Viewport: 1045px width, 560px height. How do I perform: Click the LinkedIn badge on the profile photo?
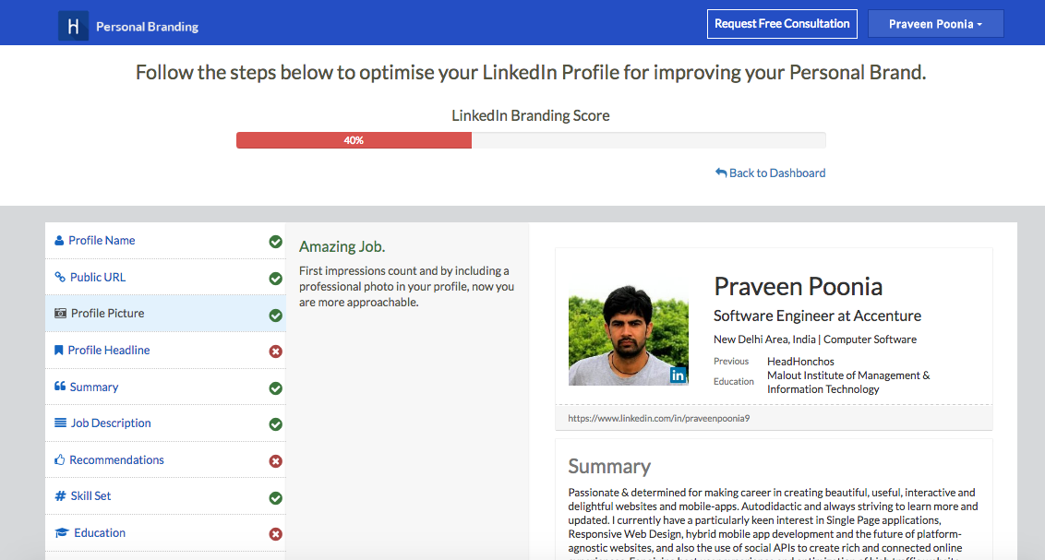(678, 375)
